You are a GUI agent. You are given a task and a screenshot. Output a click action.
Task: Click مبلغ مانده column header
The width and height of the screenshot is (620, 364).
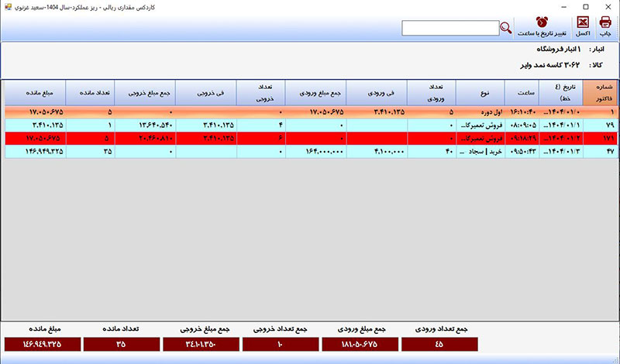pyautogui.click(x=36, y=92)
